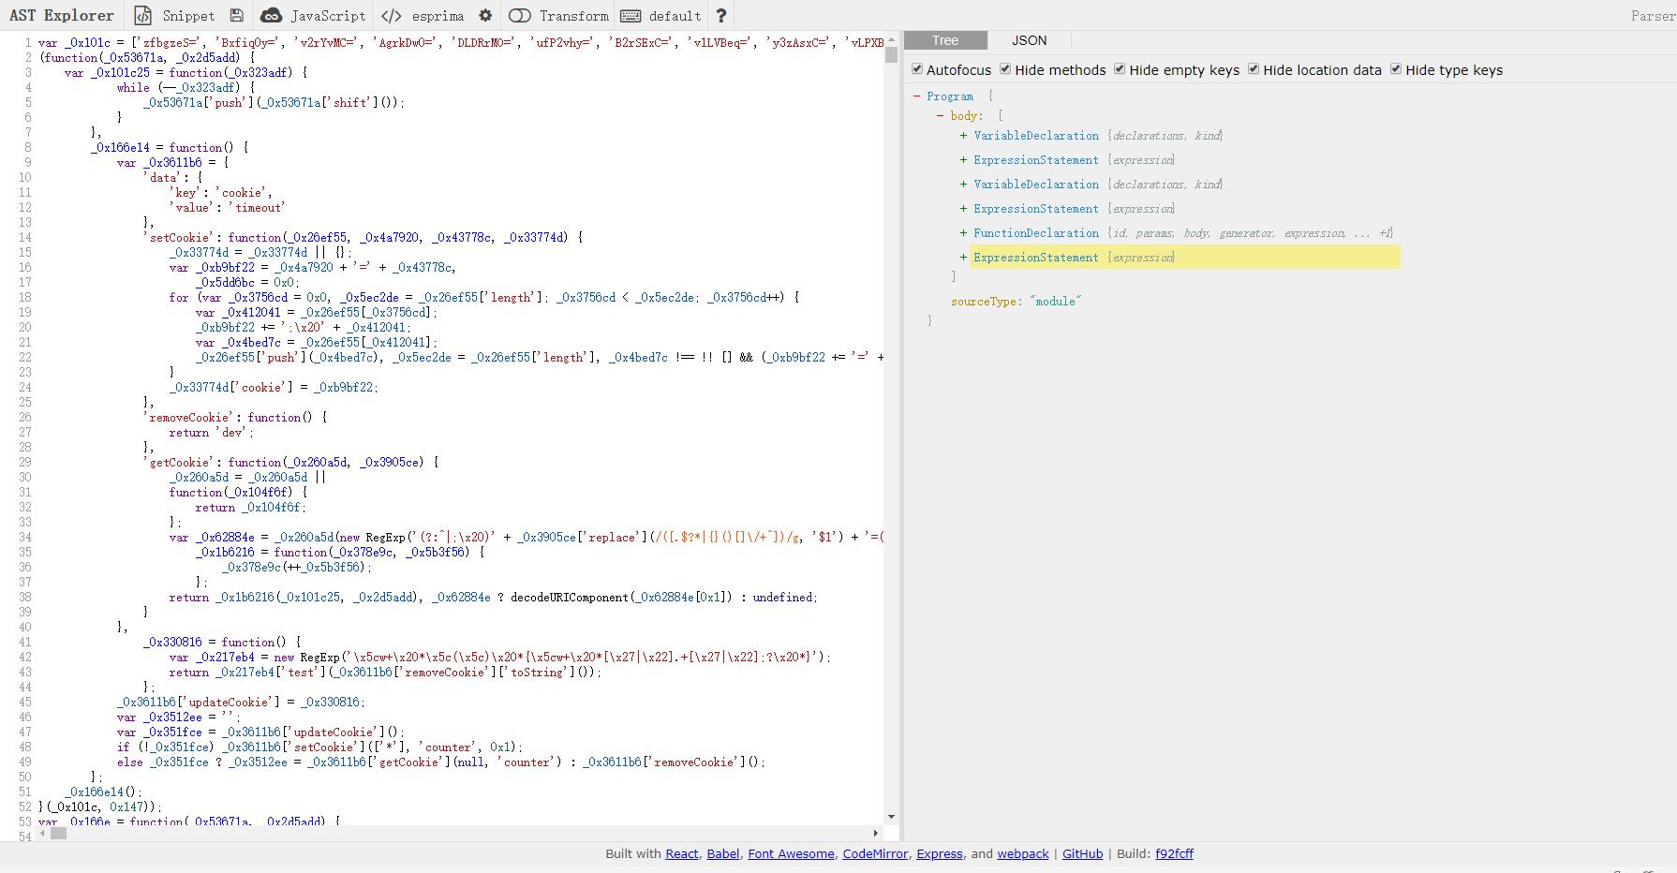Click the Parser label in the toolbar

(x=1653, y=16)
